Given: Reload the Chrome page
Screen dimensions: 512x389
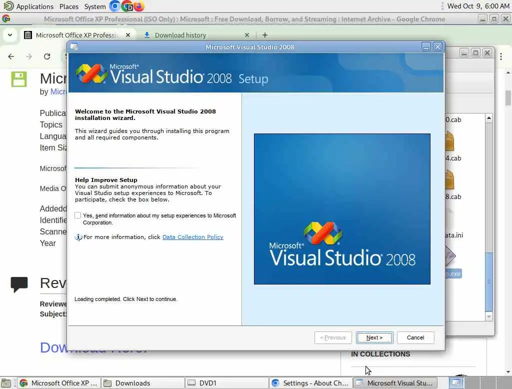Looking at the screenshot, I should click(x=47, y=56).
